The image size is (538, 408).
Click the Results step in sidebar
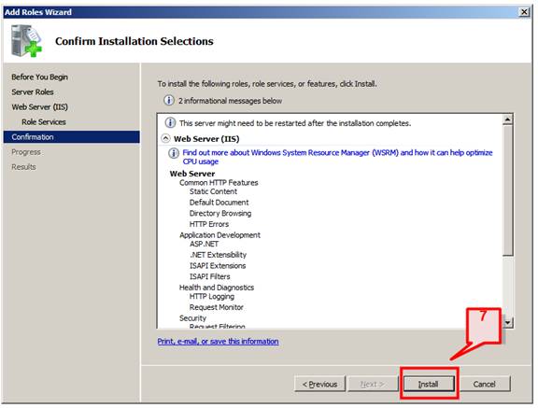pyautogui.click(x=23, y=167)
